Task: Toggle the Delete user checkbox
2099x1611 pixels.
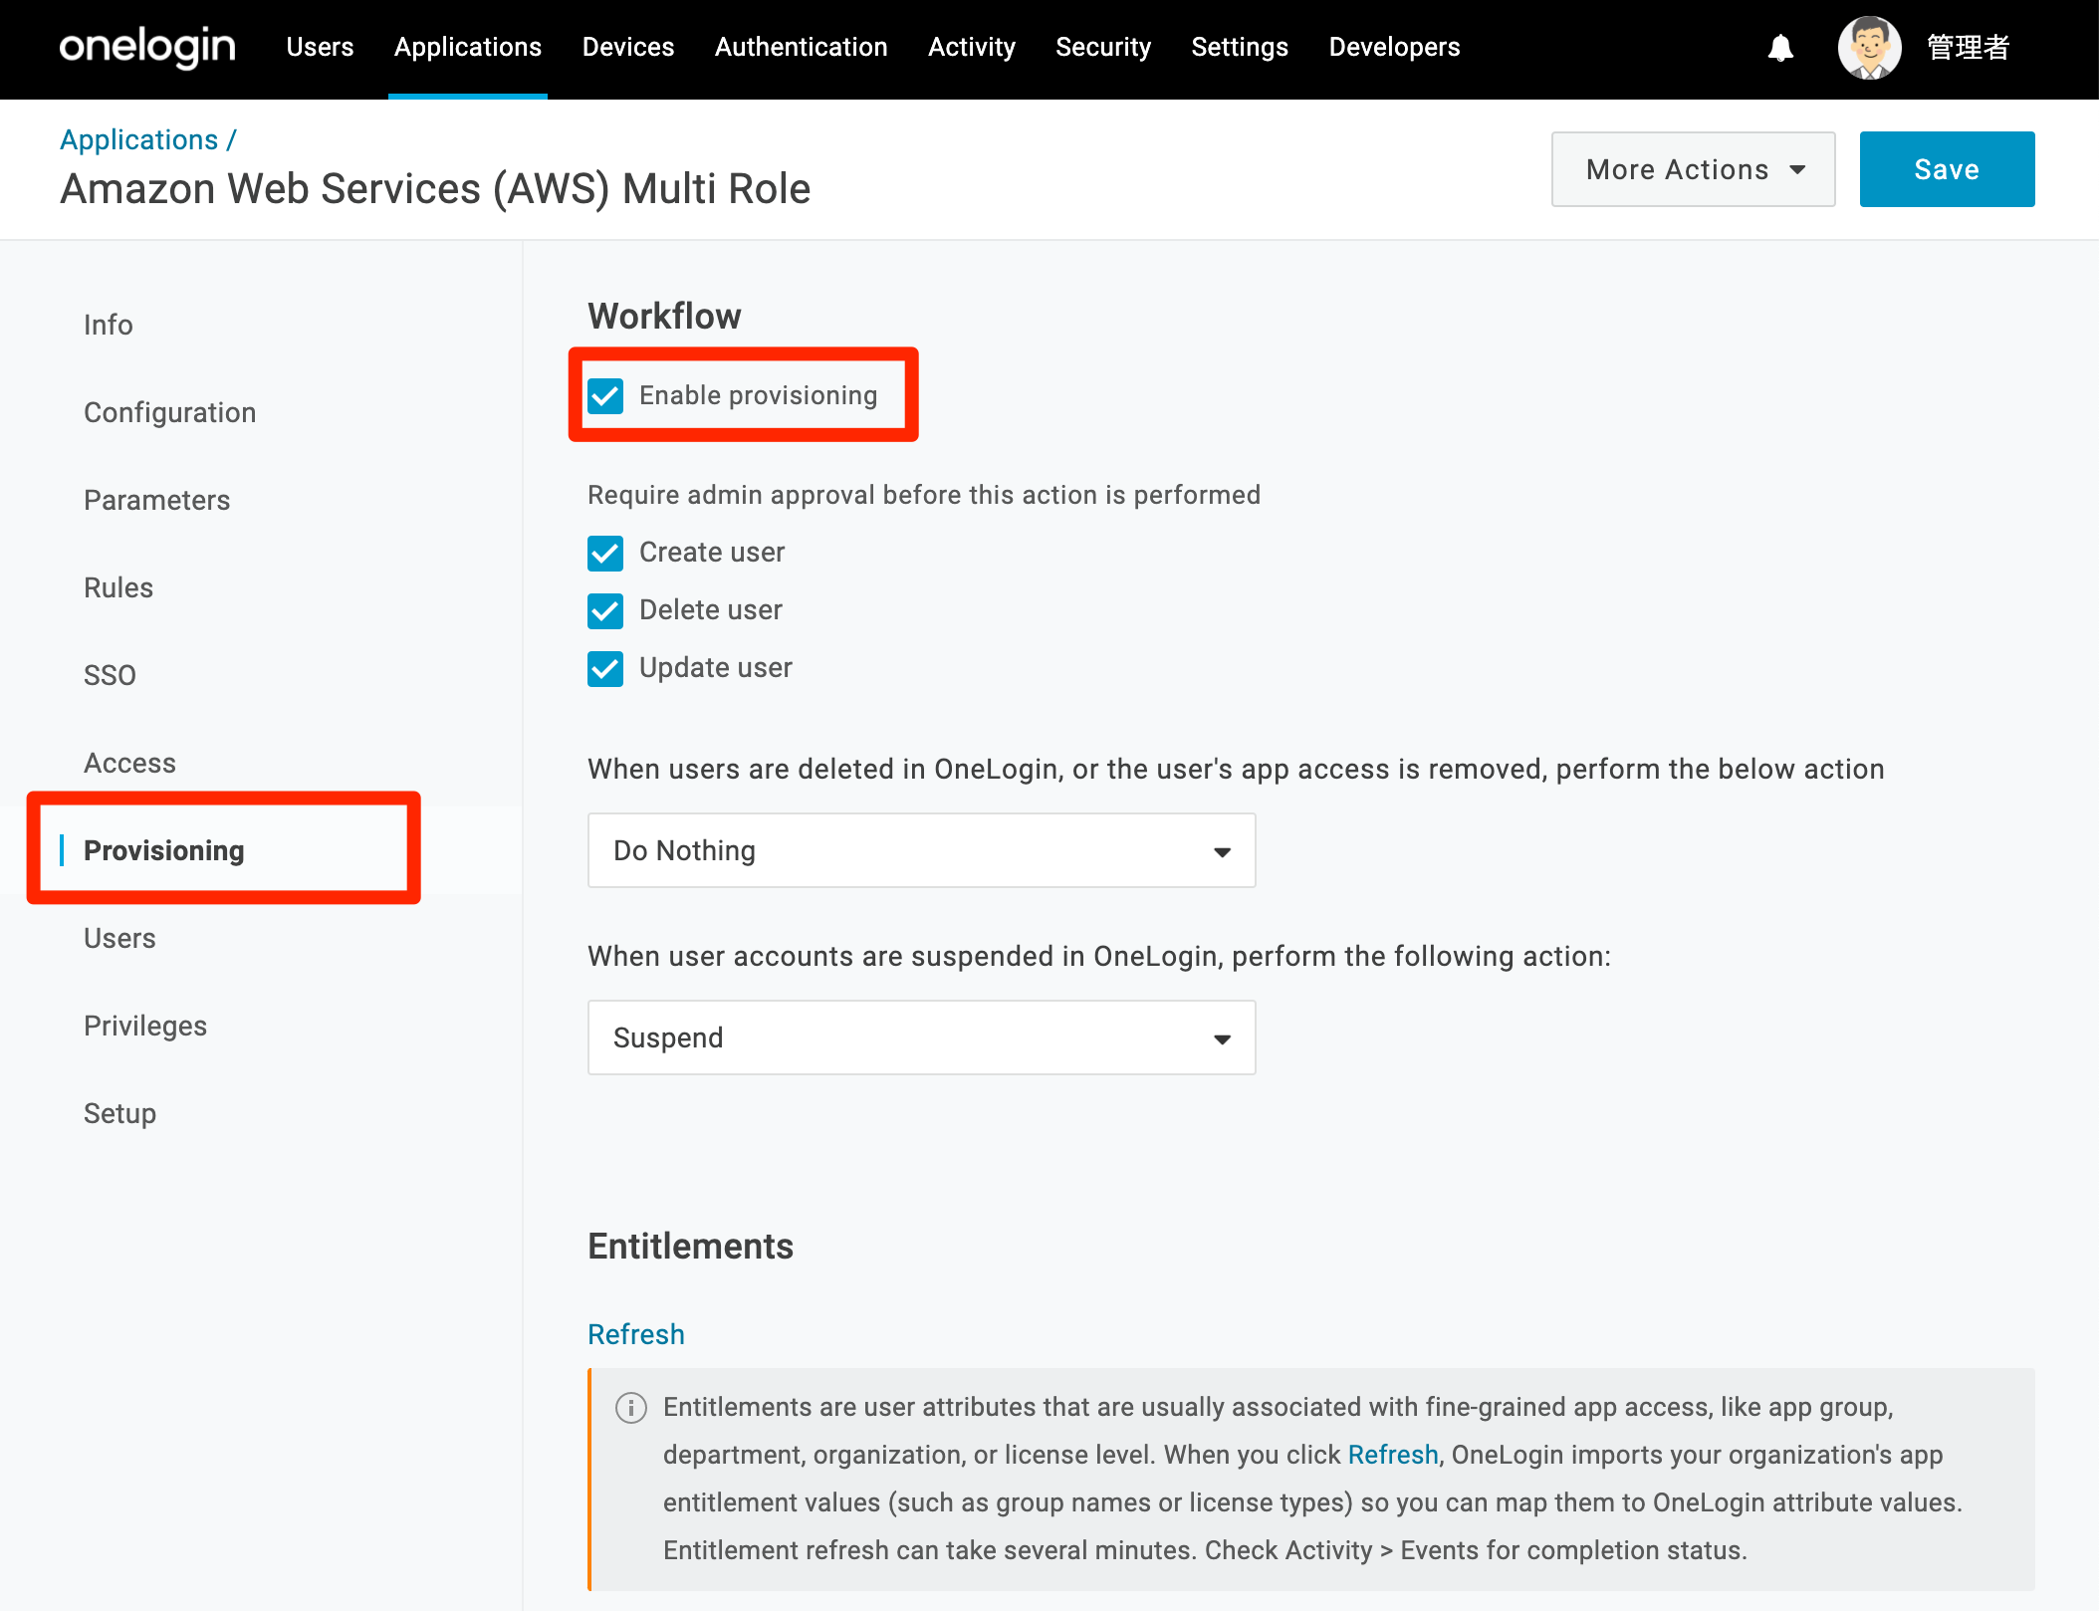Action: [605, 610]
